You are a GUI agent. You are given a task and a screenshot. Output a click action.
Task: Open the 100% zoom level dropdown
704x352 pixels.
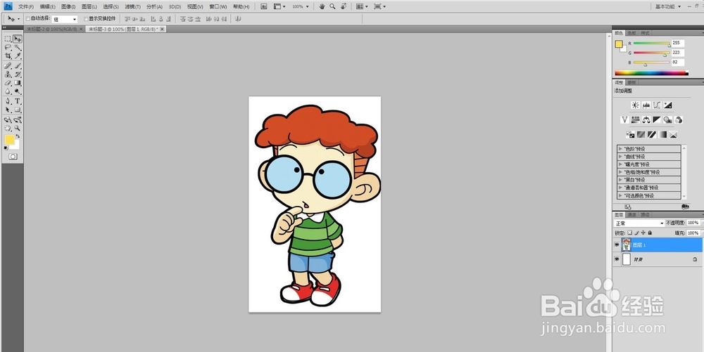point(301,7)
